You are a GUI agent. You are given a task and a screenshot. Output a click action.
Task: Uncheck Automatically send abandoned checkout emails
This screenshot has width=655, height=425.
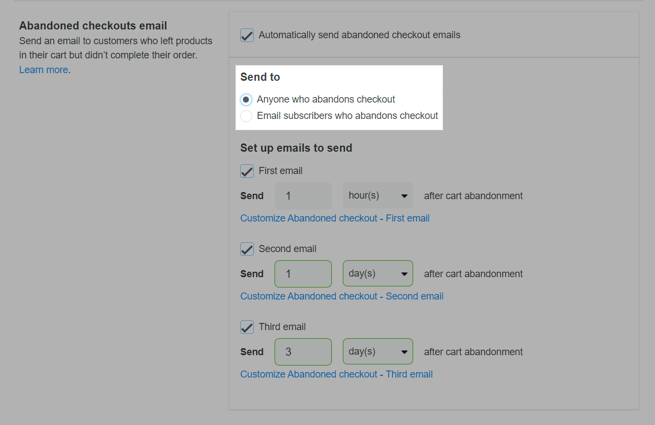247,35
